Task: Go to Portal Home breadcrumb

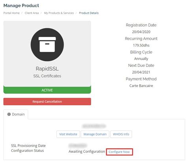Action: tap(11, 13)
